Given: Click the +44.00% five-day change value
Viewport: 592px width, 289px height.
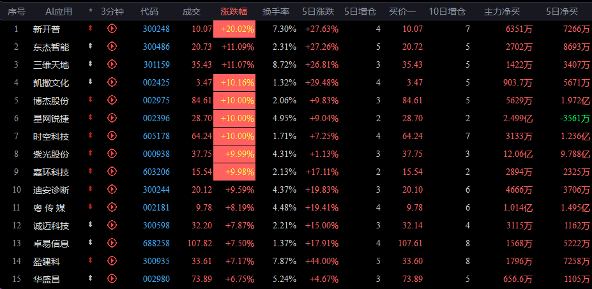Looking at the screenshot, I should (322, 261).
